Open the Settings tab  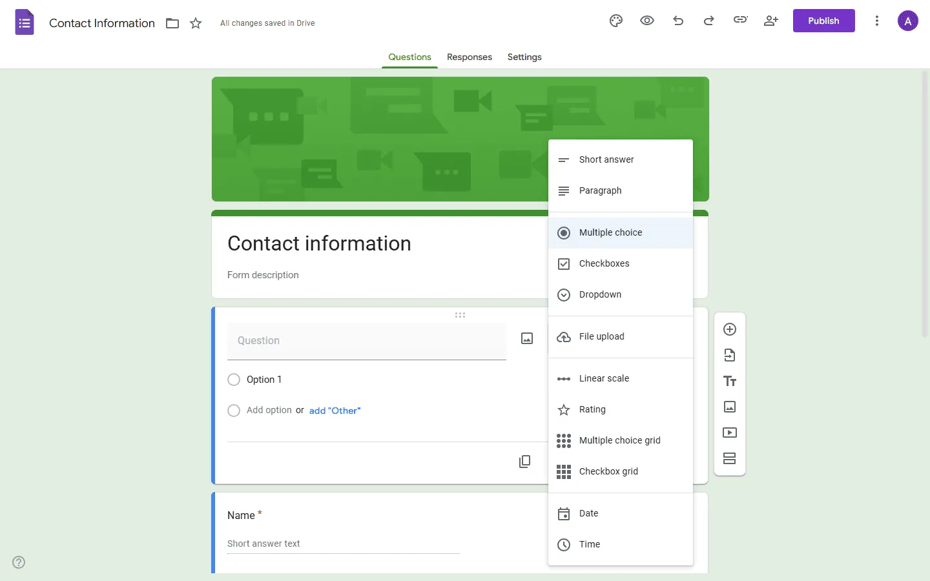pyautogui.click(x=524, y=57)
